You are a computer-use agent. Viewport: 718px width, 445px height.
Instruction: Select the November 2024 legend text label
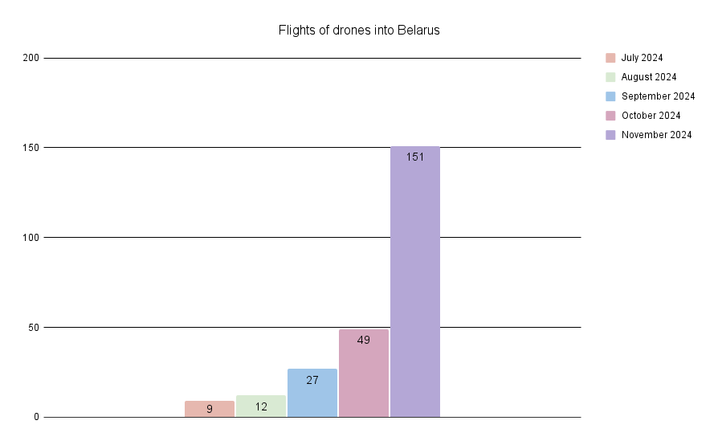click(x=656, y=135)
